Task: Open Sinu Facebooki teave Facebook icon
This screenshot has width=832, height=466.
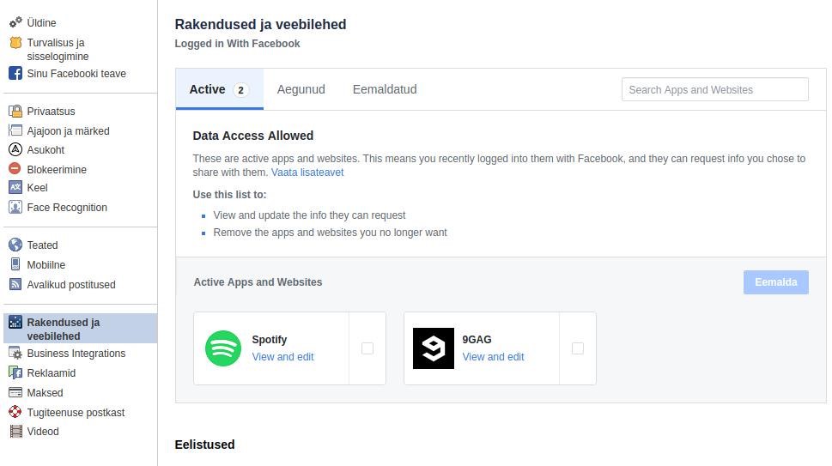Action: 15,73
